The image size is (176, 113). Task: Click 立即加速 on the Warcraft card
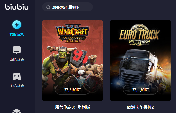point(73,90)
